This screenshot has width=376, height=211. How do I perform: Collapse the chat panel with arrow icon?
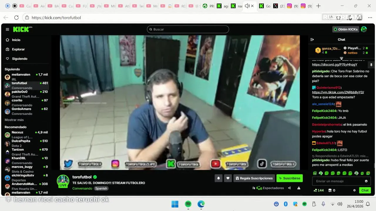point(312,40)
